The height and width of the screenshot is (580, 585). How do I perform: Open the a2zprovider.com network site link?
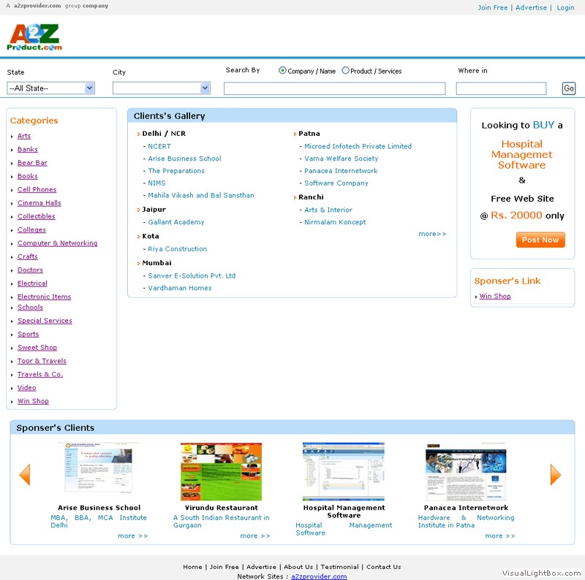coord(319,576)
